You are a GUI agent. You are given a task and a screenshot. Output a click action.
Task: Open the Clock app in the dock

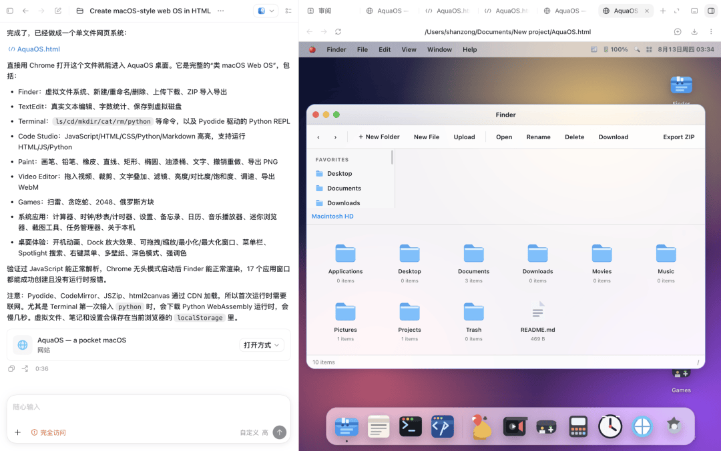point(610,426)
